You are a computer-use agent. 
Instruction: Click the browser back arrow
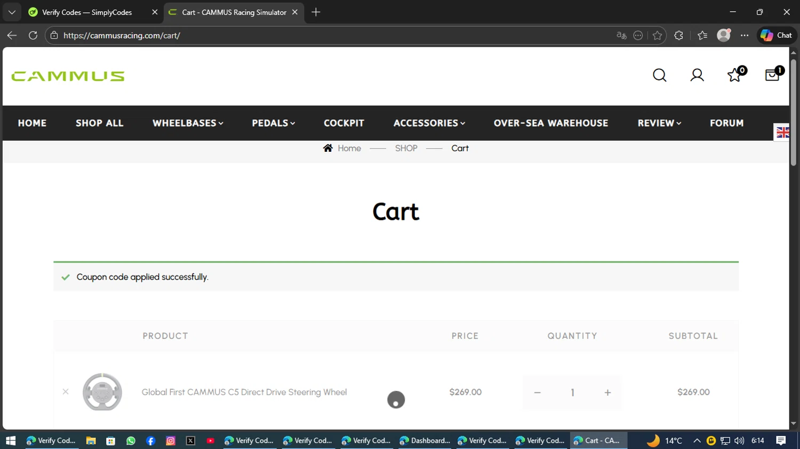(12, 35)
